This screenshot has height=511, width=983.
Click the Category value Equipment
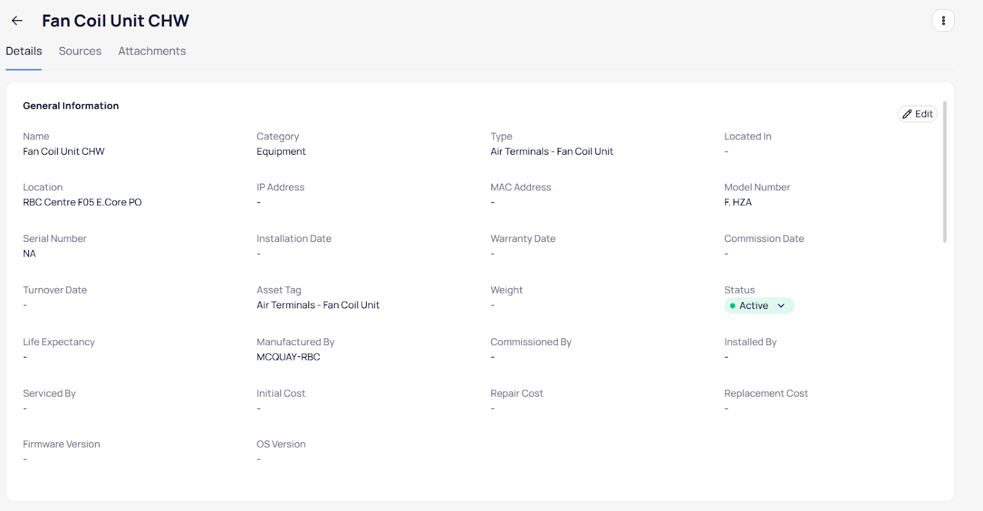(281, 152)
